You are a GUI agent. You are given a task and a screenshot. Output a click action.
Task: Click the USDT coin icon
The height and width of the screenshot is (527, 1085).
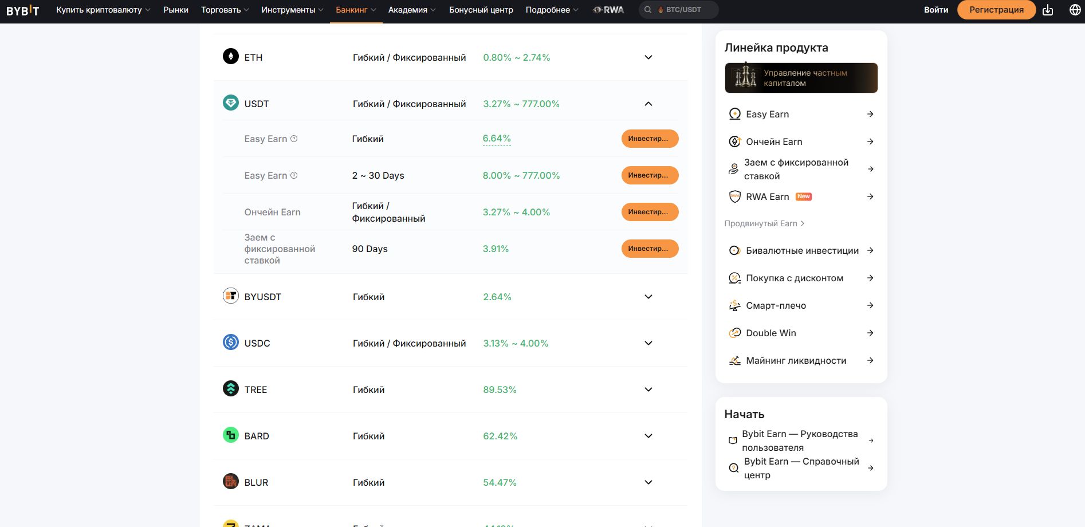(x=231, y=103)
